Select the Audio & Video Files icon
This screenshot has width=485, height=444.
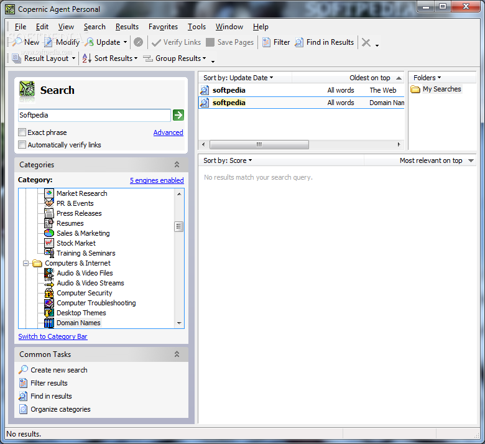coord(49,273)
